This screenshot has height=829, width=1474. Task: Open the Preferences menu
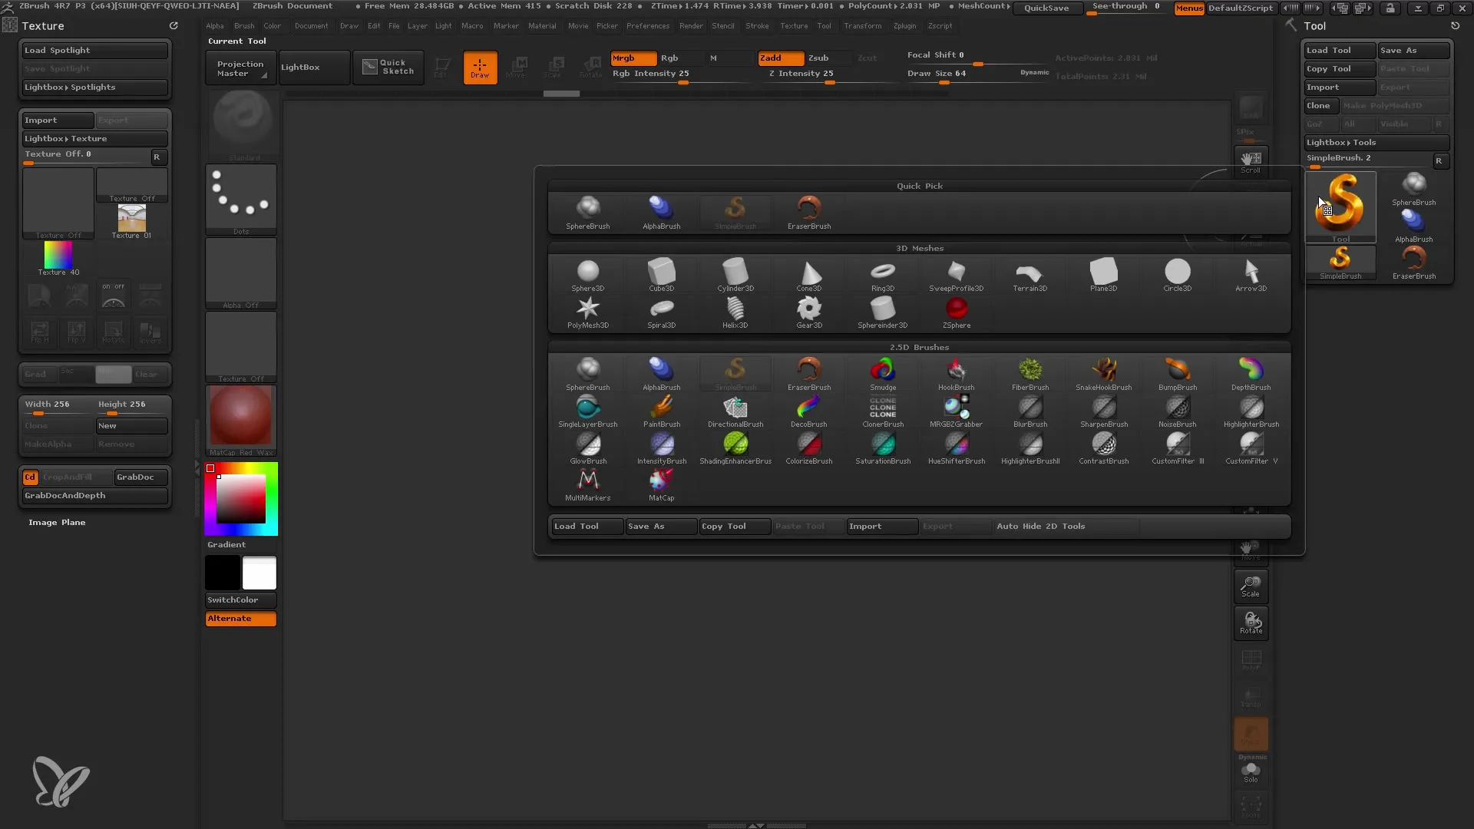tap(648, 26)
